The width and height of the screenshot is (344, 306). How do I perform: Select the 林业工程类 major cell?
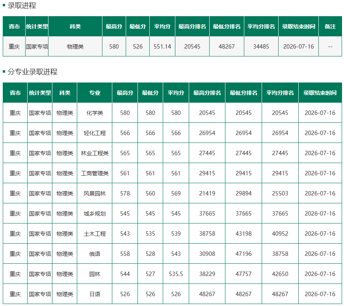tap(95, 153)
